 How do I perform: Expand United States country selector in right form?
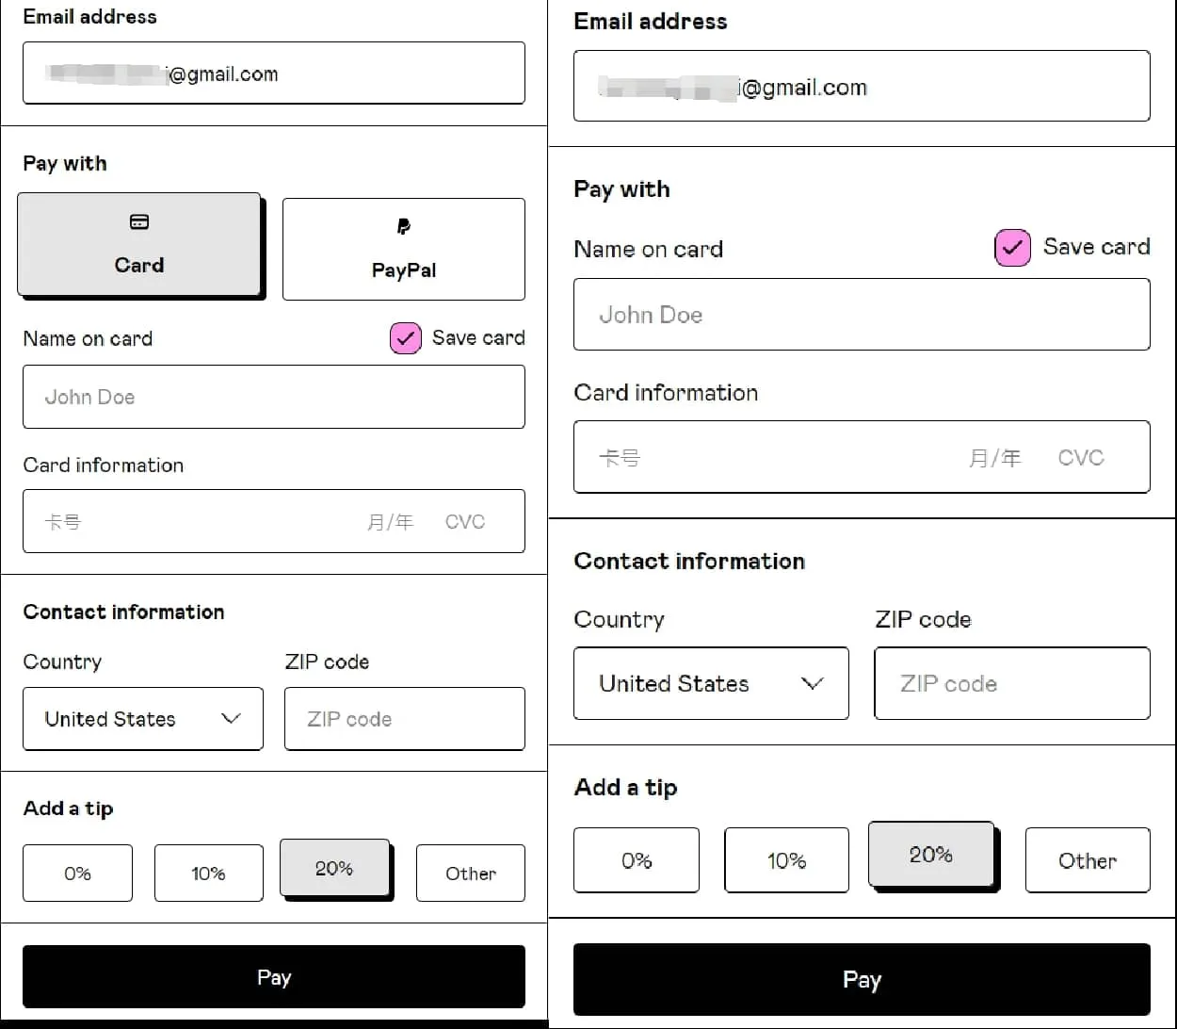pyautogui.click(x=710, y=683)
